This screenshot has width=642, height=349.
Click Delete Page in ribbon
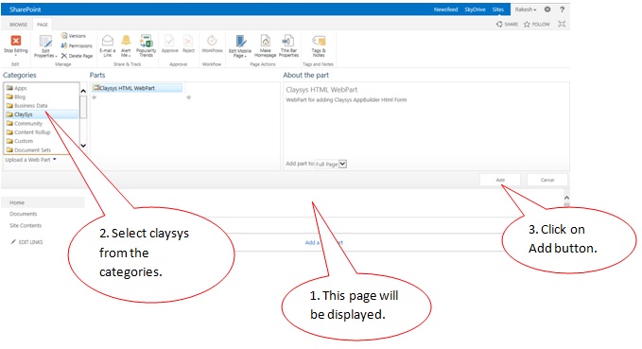(77, 56)
